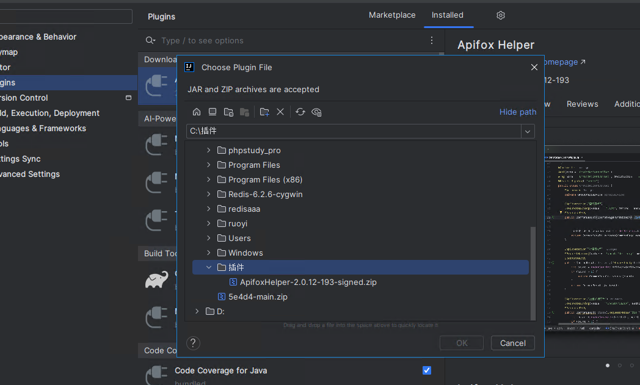Open the Advanced Settings section
Screen dimensions: 640x385
coord(30,174)
